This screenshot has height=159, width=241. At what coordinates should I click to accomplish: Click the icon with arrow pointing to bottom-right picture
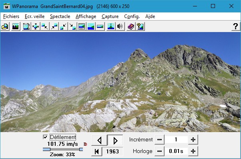point(72,26)
